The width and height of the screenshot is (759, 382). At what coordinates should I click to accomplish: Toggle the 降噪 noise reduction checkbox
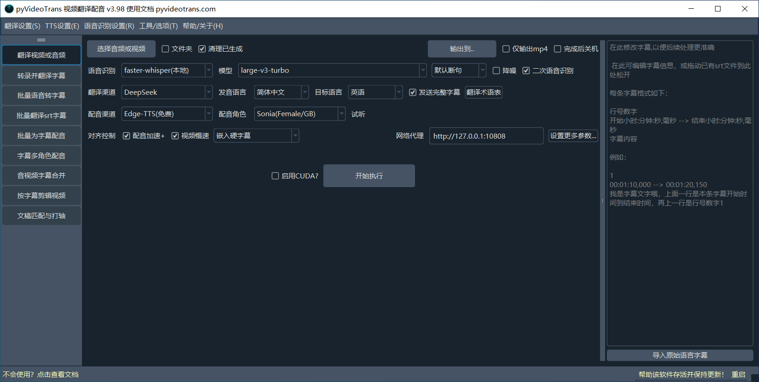click(x=496, y=70)
